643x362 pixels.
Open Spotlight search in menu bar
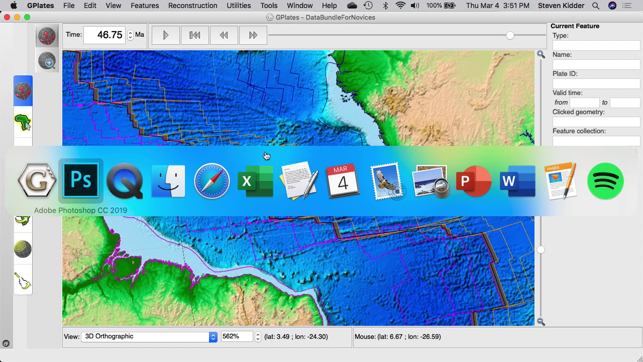pos(595,6)
